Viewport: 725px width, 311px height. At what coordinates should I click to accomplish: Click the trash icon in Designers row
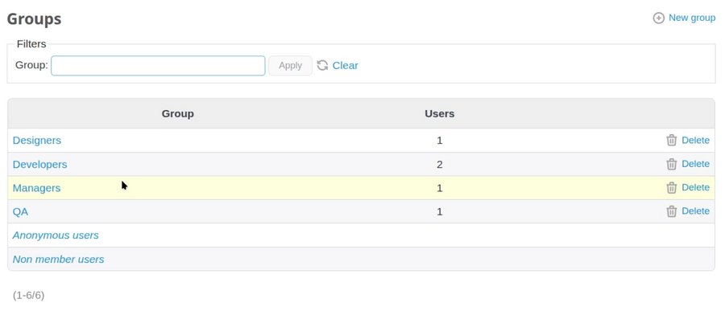(671, 141)
